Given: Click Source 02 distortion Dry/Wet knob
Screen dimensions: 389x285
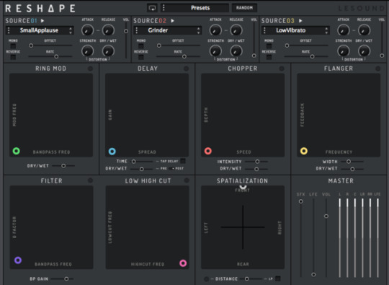Looking at the screenshot, I should [x=236, y=51].
